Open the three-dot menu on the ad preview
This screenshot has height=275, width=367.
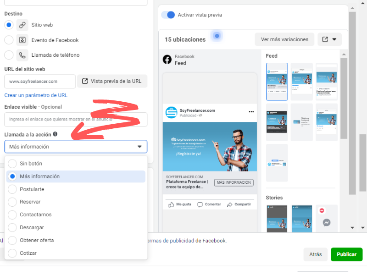pyautogui.click(x=251, y=112)
